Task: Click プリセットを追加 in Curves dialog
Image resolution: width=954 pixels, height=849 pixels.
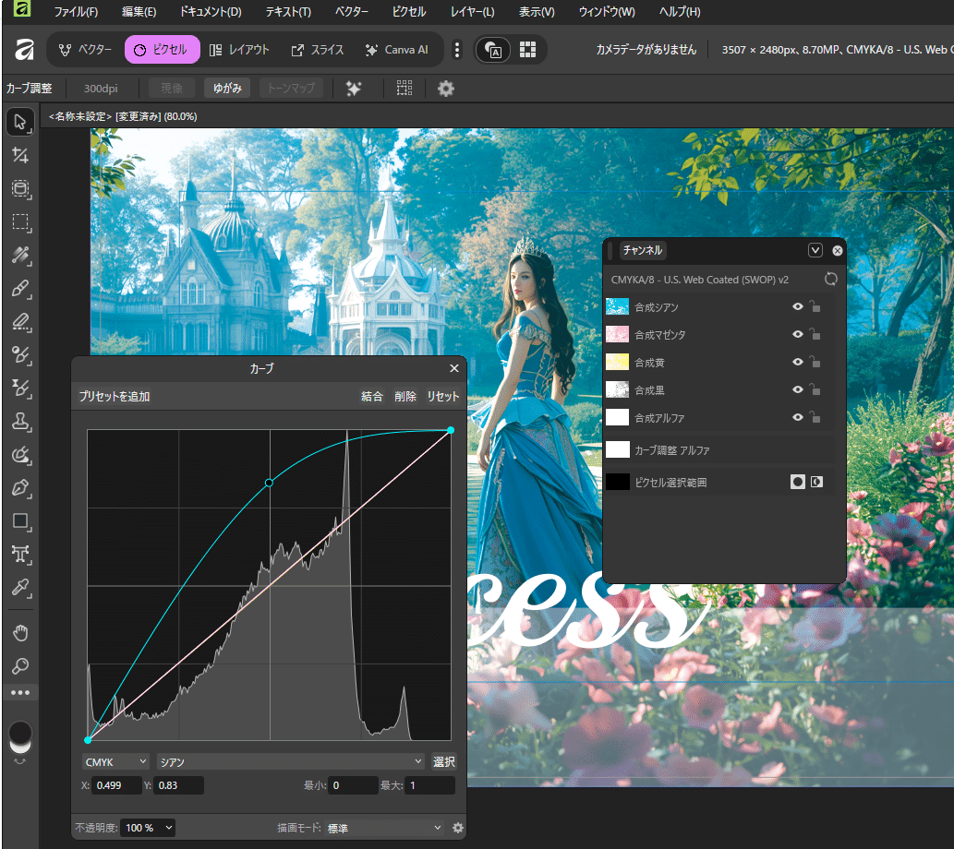Action: tap(115, 396)
